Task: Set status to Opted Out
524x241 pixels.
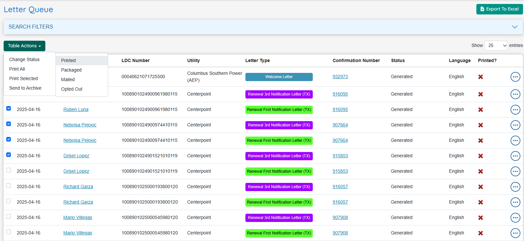Action: (x=82, y=89)
